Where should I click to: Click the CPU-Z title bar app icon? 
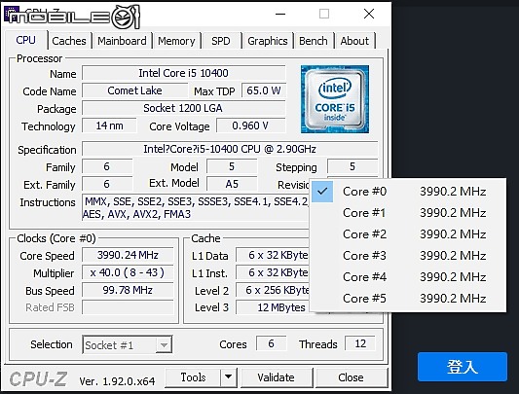(x=12, y=15)
